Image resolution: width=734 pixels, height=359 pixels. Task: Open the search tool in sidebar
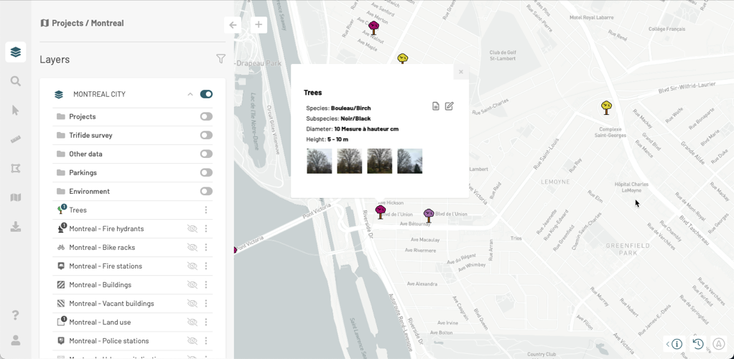(x=15, y=81)
